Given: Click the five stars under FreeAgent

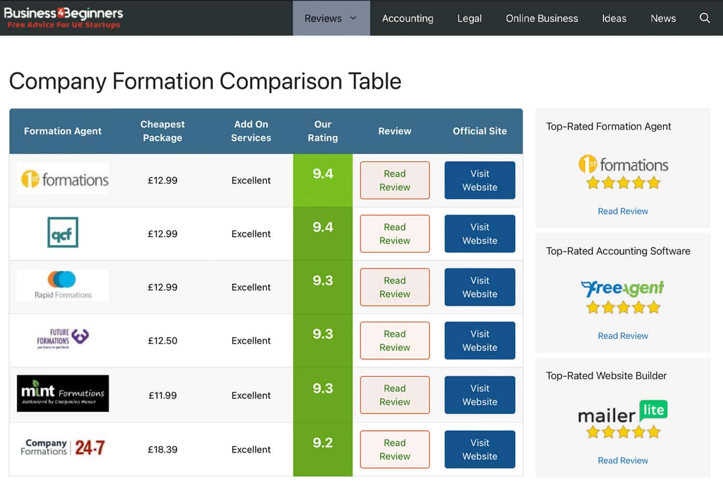Looking at the screenshot, I should point(623,308).
